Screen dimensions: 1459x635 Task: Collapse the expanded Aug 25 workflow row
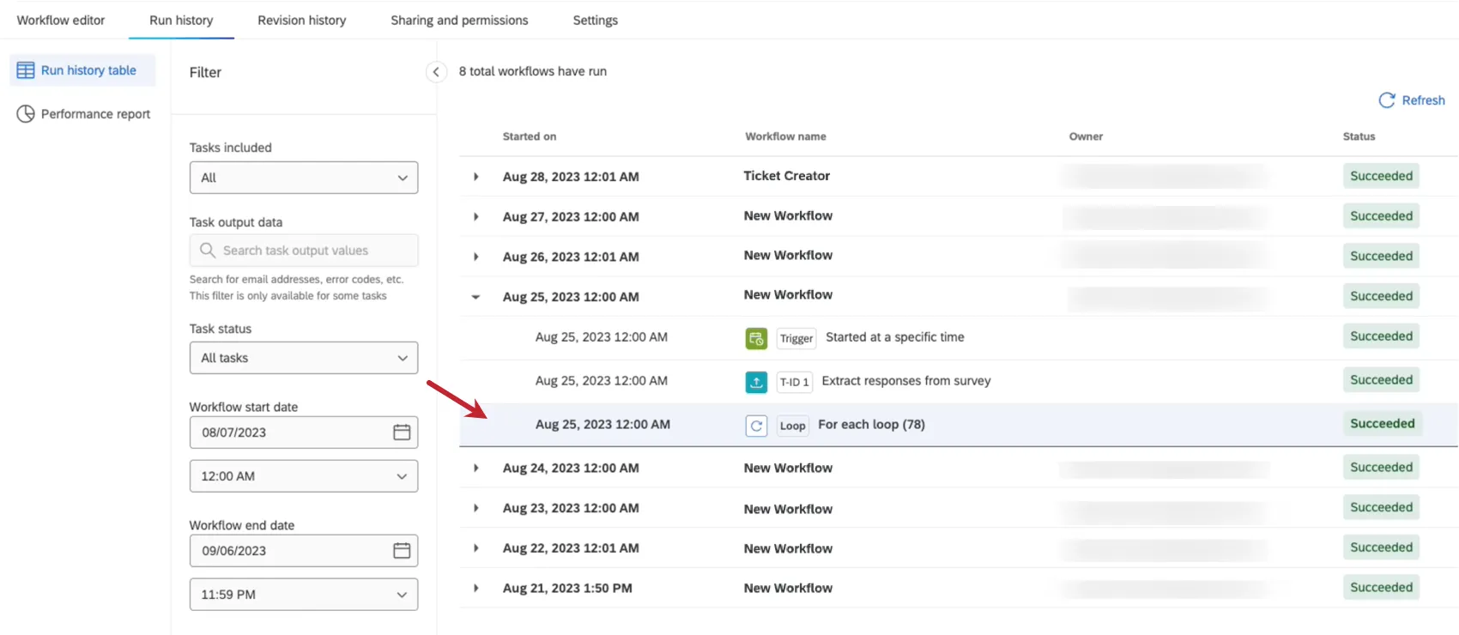[x=476, y=297]
